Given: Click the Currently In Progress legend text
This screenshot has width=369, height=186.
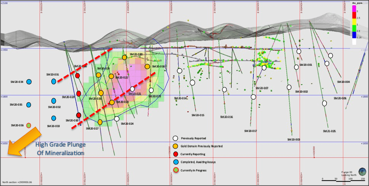Looking at the screenshot, I should click(x=193, y=171).
